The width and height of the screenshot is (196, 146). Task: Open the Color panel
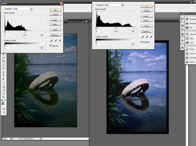190,42
